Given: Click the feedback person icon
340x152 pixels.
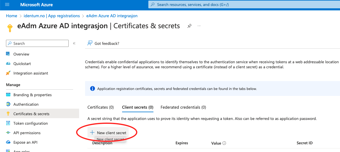Looking at the screenshot, I should 90,43.
